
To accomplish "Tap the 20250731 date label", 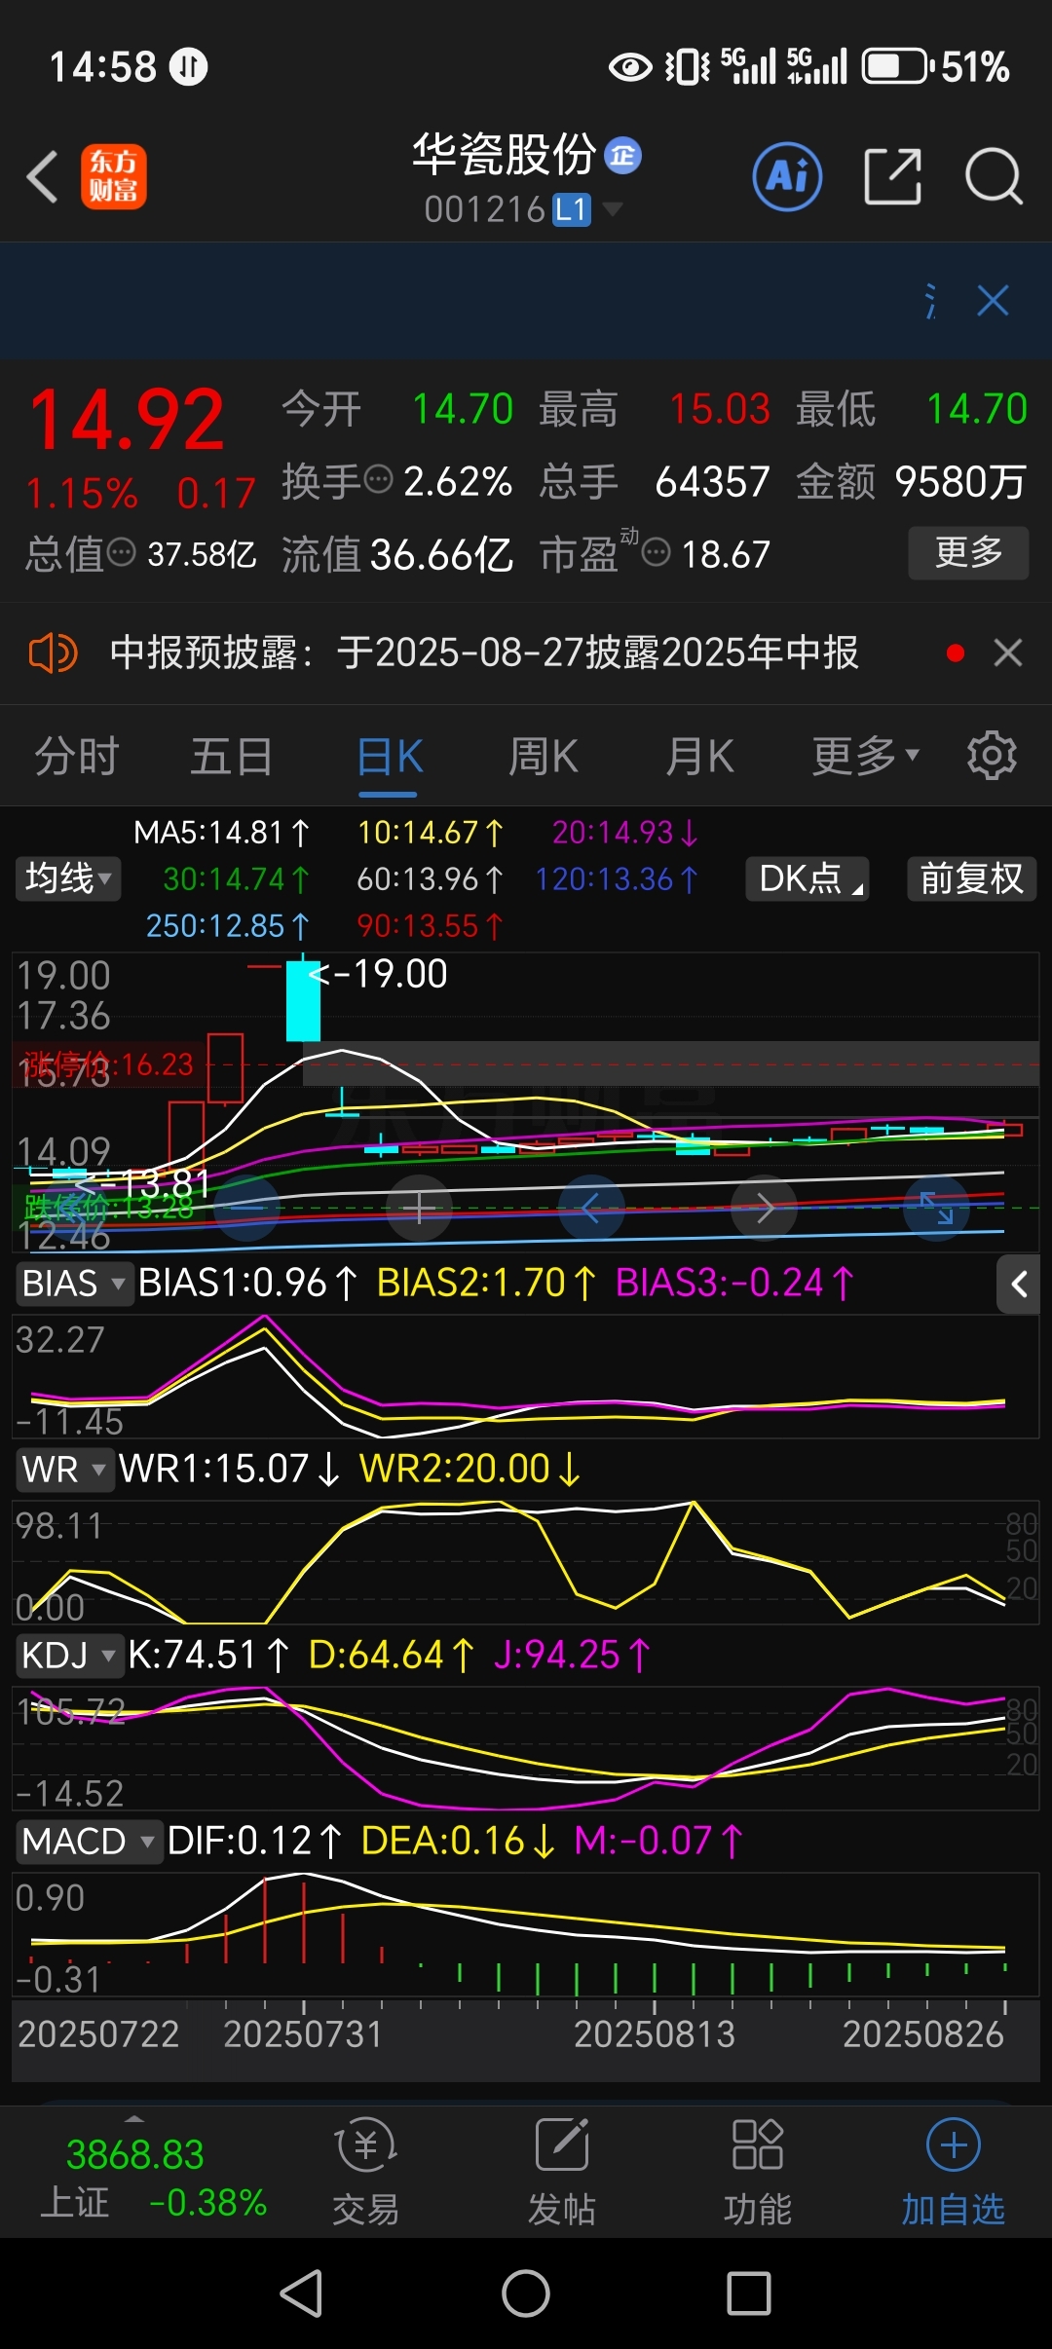I will tap(303, 2035).
